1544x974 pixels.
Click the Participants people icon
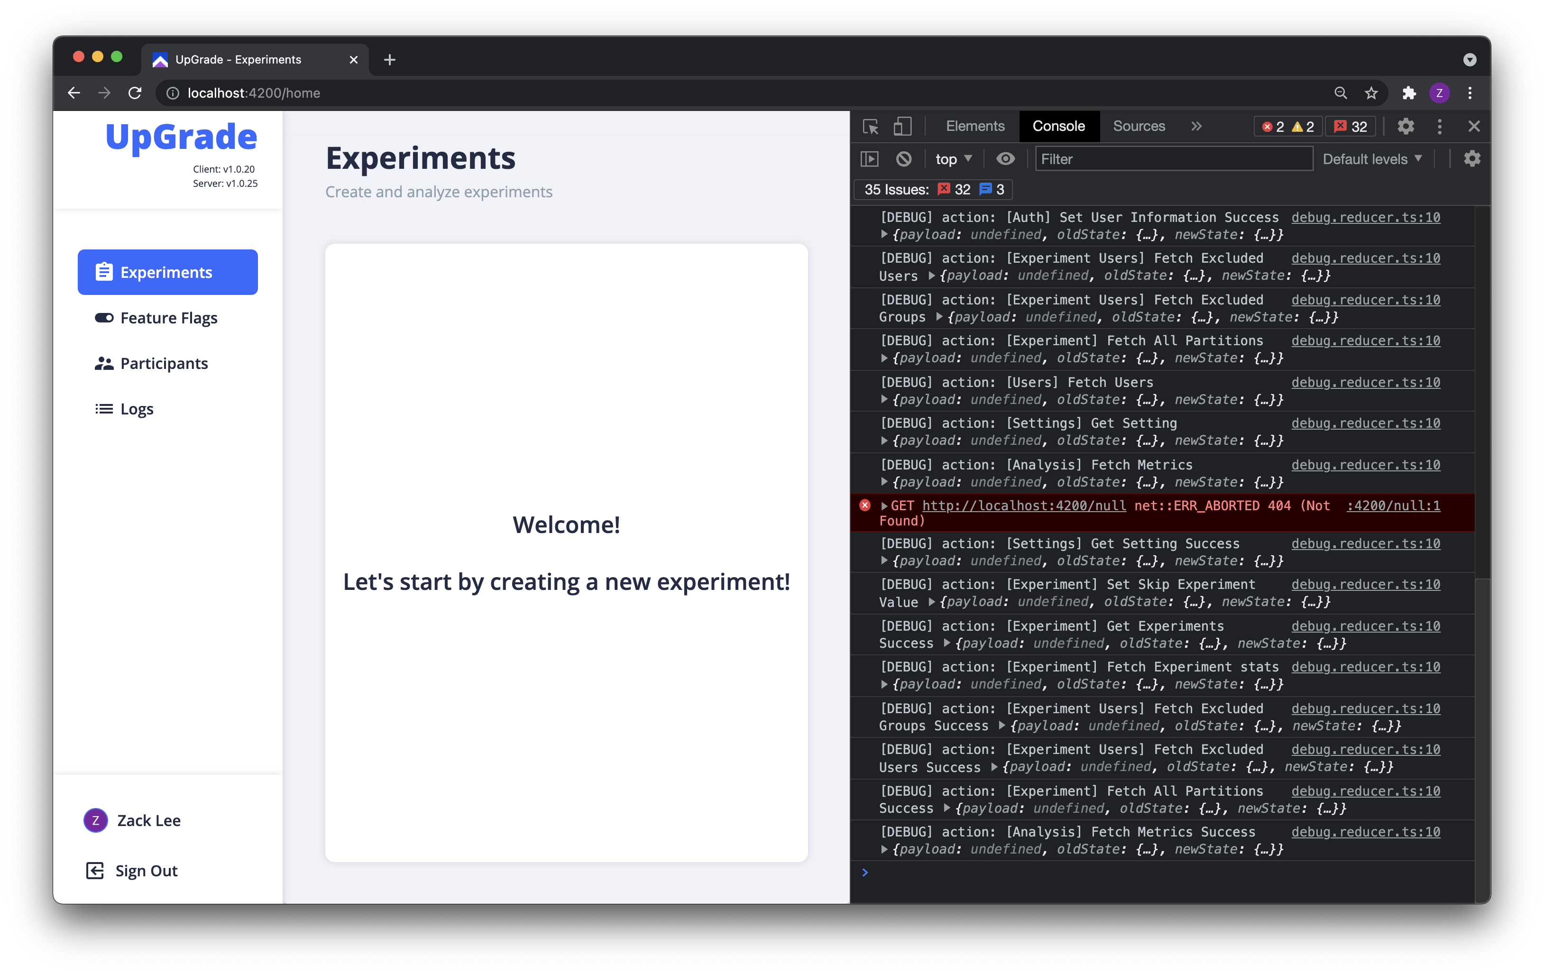(x=103, y=363)
